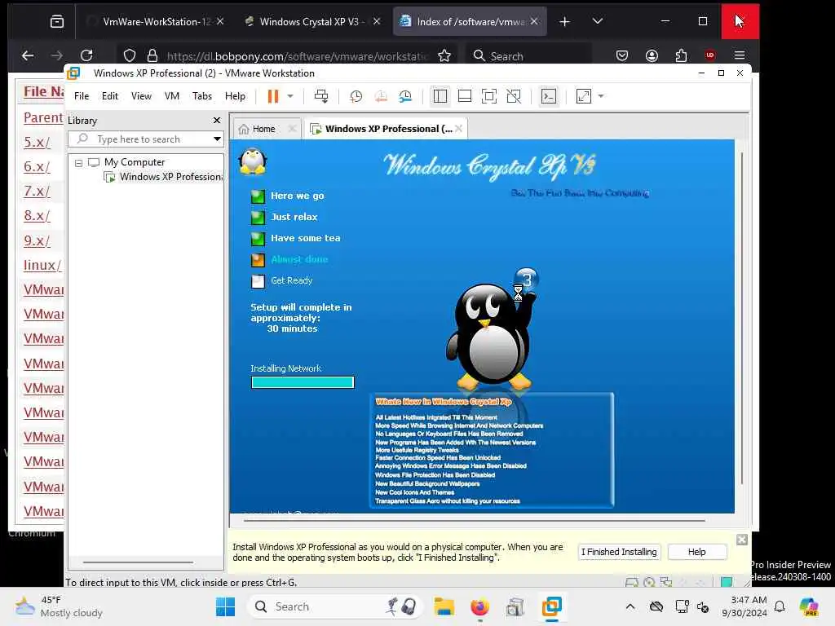The width and height of the screenshot is (835, 626).
Task: Toggle the thumbnail bar view button
Action: tap(464, 96)
